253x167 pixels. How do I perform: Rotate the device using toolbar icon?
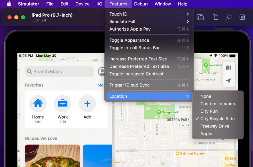(x=215, y=17)
